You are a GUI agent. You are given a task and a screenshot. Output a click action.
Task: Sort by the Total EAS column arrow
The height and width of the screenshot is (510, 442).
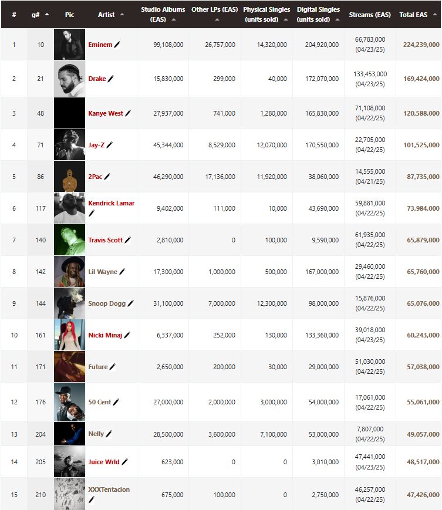tap(435, 14)
